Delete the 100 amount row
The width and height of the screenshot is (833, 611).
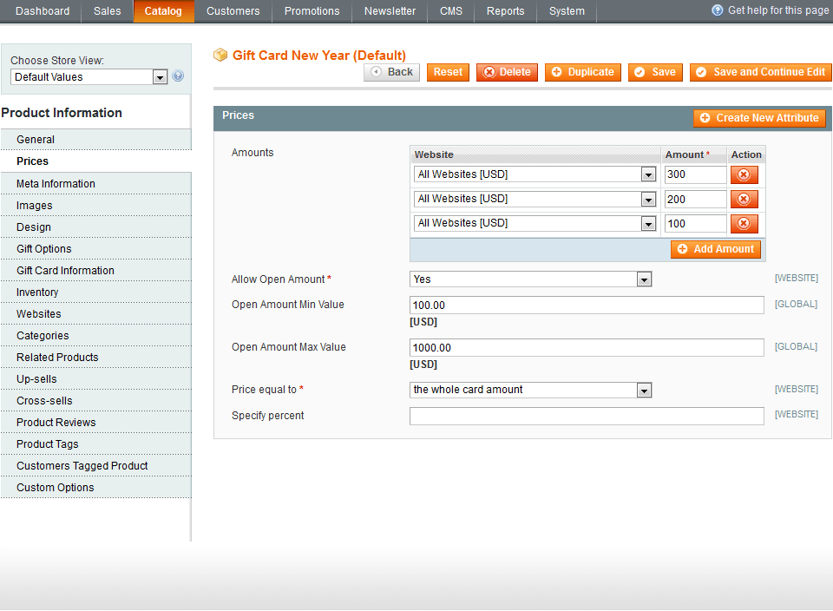[x=744, y=223]
